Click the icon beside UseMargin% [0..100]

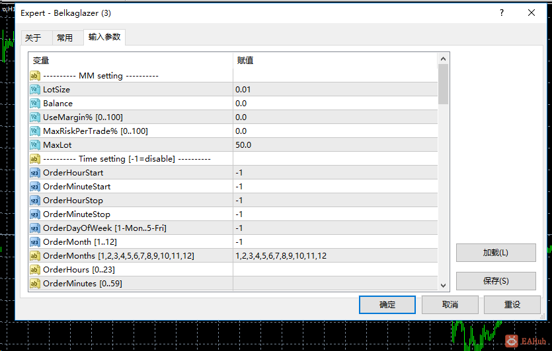tap(34, 117)
